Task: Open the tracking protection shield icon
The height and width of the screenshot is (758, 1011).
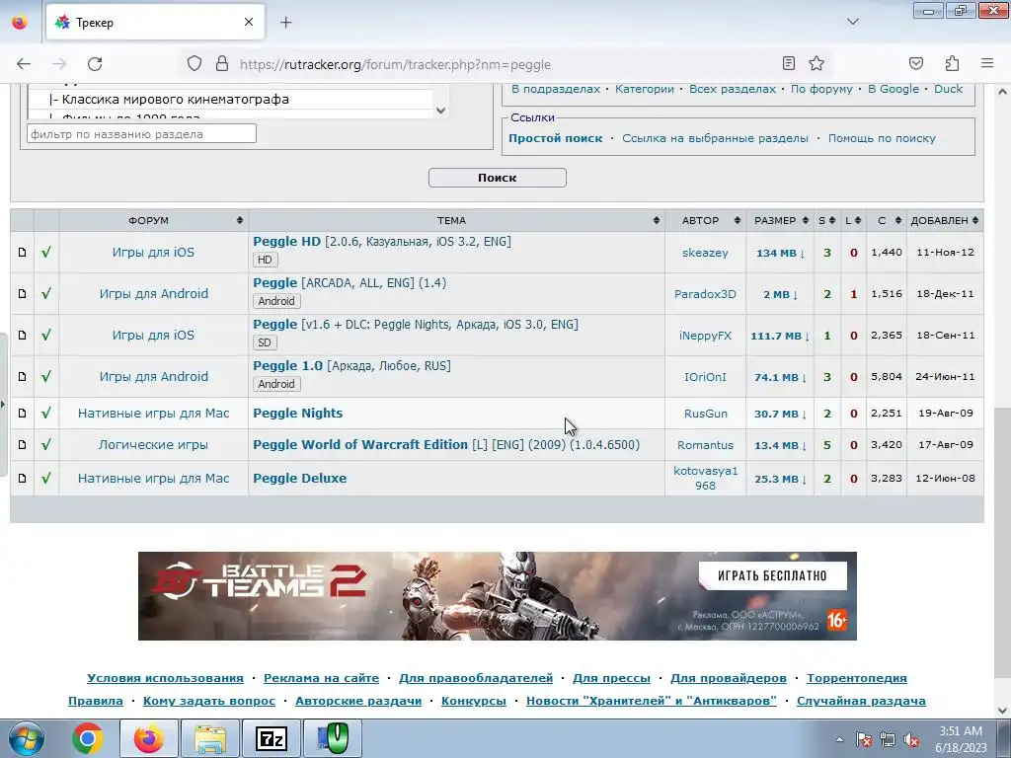Action: tap(194, 63)
